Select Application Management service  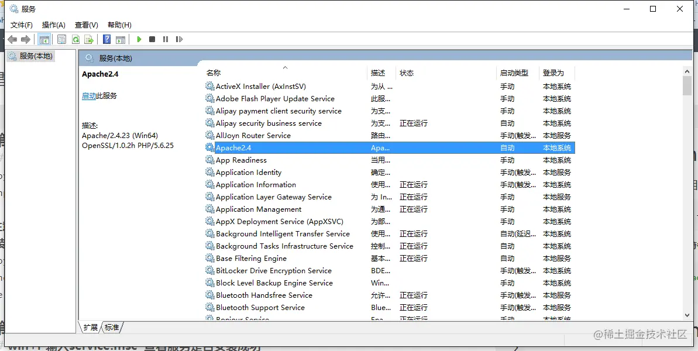[x=259, y=209]
